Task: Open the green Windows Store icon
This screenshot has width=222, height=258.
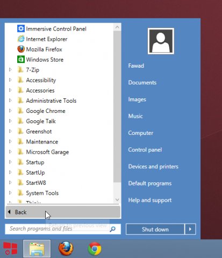Action: click(x=21, y=60)
